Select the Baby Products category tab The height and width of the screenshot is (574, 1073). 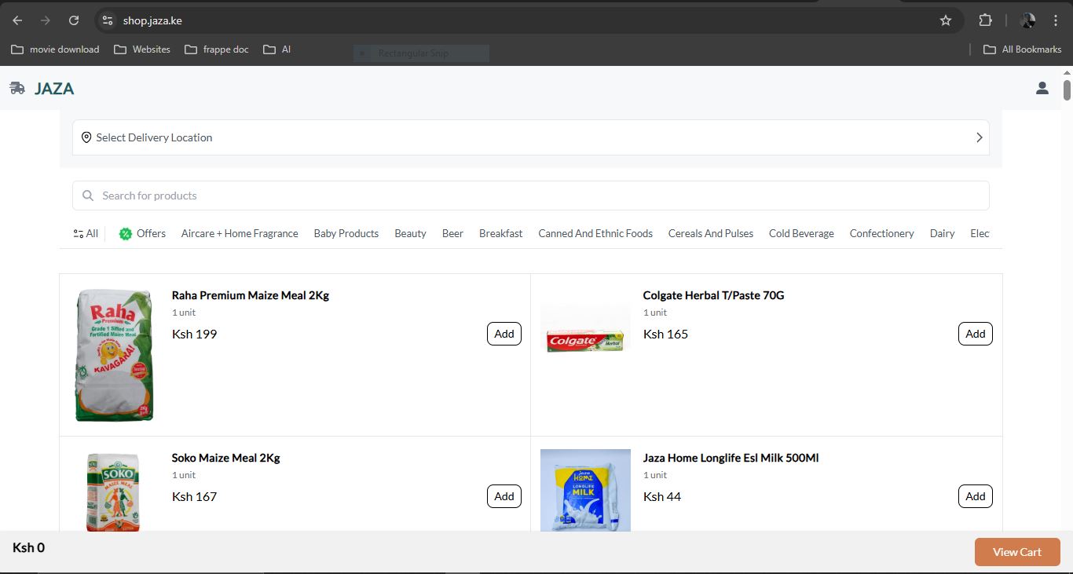[346, 234]
